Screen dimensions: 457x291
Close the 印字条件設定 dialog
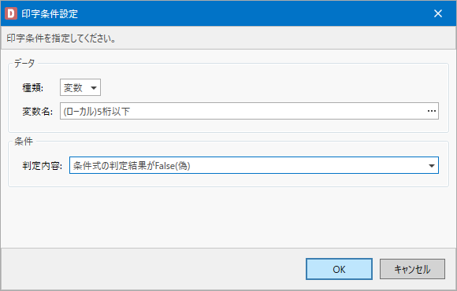tap(438, 13)
